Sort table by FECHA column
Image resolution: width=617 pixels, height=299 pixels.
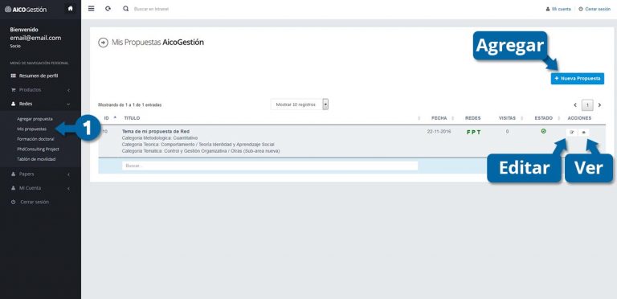click(x=439, y=118)
